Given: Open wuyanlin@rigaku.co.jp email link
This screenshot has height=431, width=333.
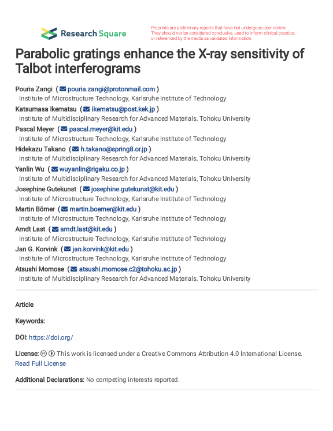Looking at the screenshot, I should click(x=92, y=169).
